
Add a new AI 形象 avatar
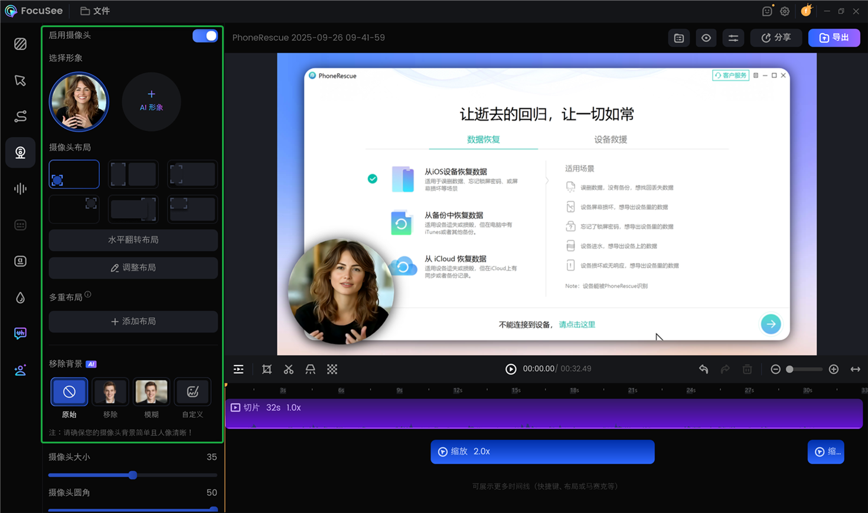(x=151, y=101)
